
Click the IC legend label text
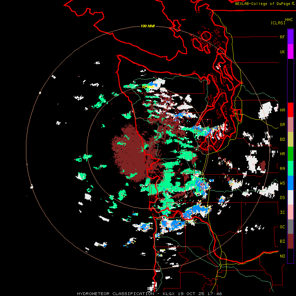(x=282, y=212)
